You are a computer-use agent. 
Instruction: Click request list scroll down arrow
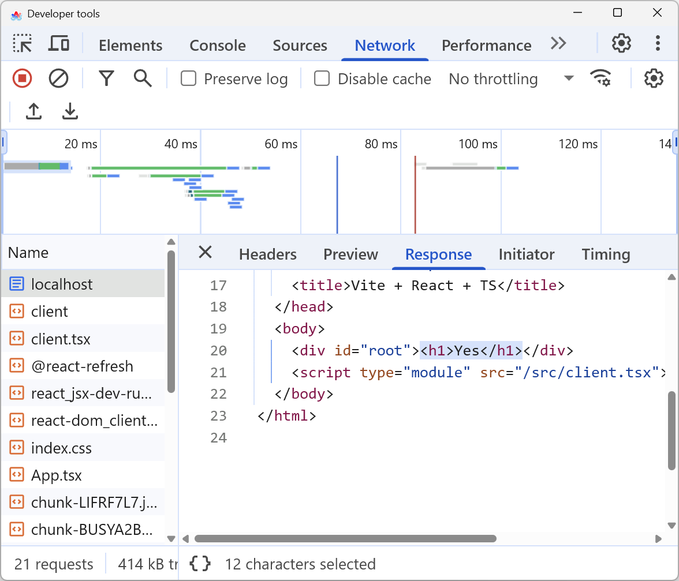171,539
